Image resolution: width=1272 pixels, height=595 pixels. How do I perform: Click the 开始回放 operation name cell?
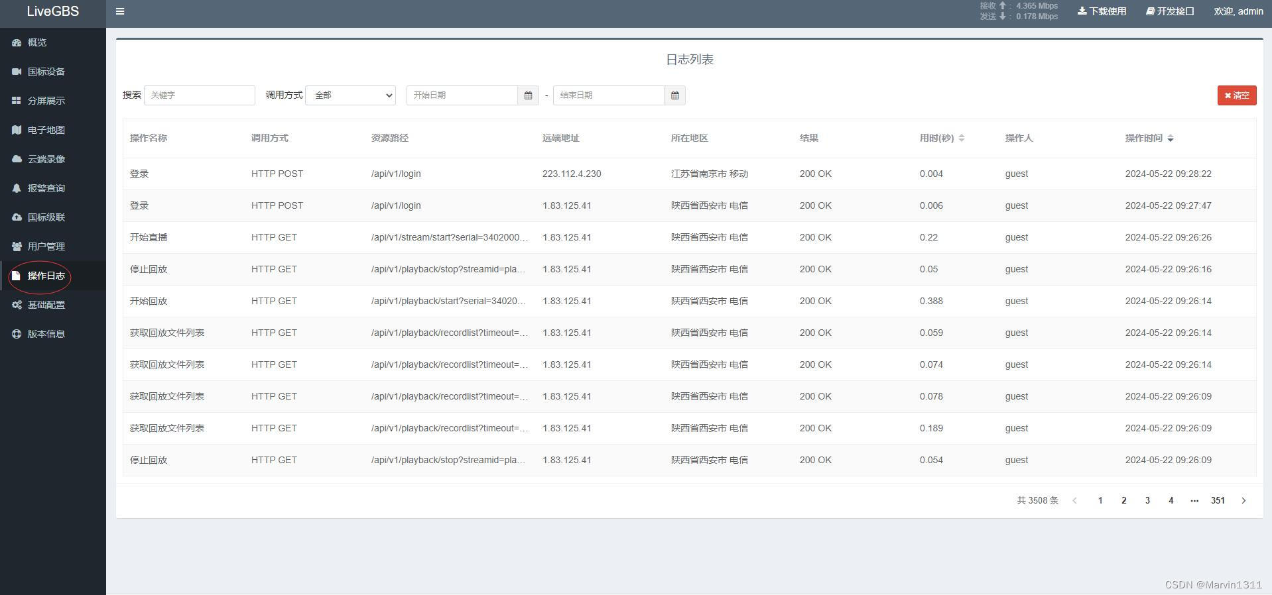coord(149,301)
